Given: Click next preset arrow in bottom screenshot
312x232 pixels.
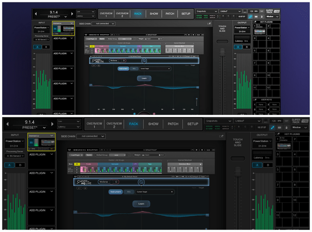Looking at the screenshot, I should (x=52, y=124).
